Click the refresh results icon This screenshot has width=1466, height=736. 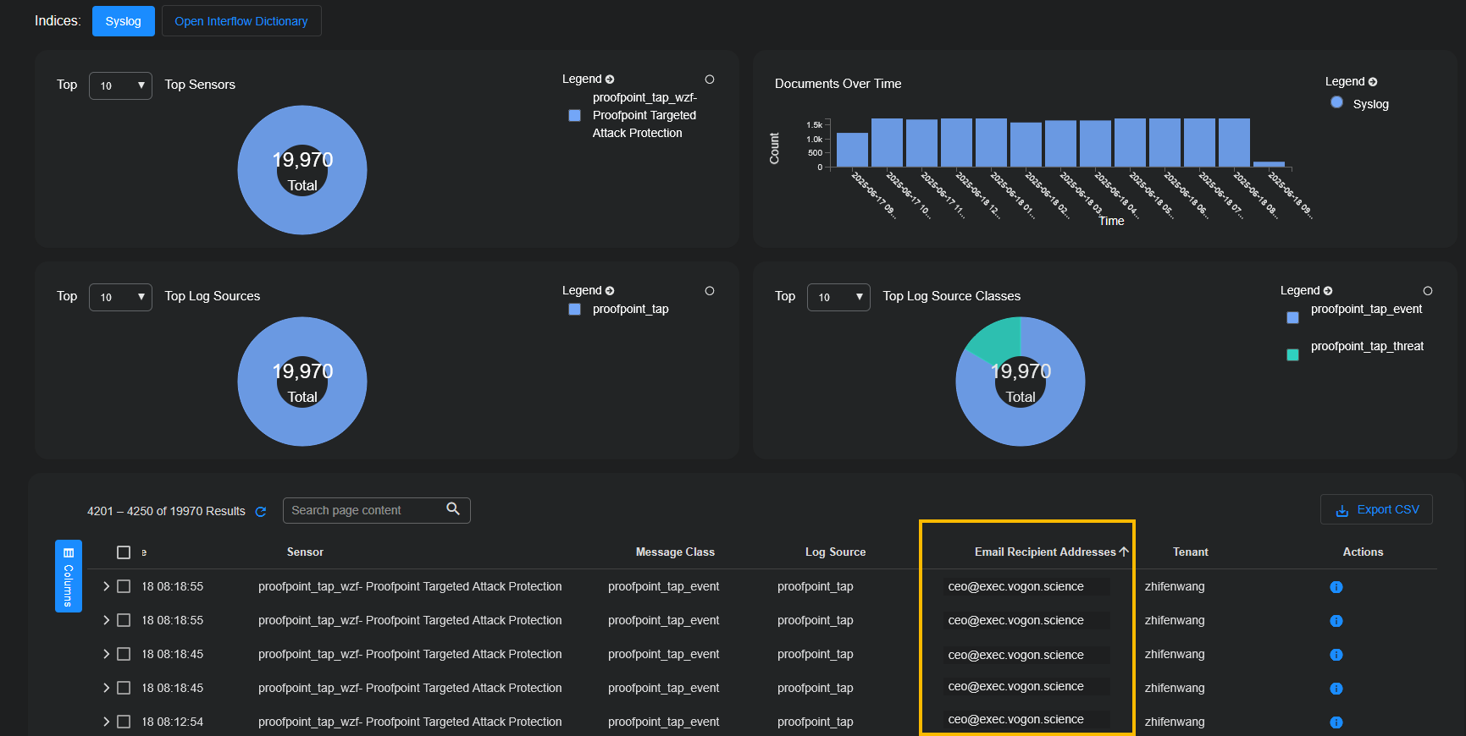pos(261,512)
